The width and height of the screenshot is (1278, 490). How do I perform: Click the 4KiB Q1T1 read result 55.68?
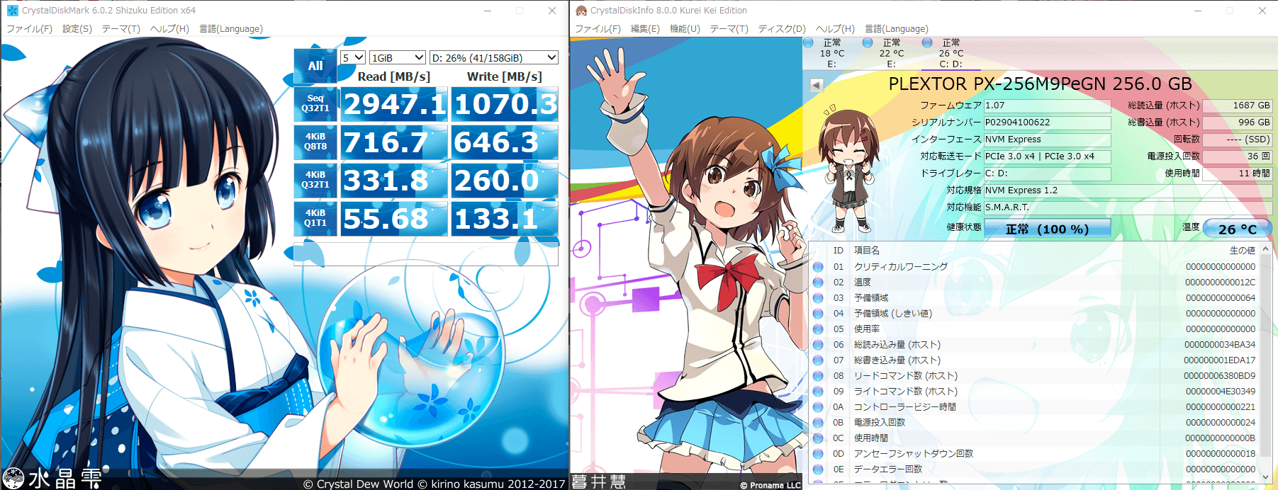pyautogui.click(x=394, y=219)
